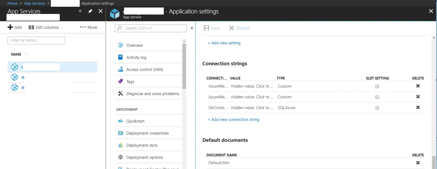Enable slot setting for first connection string
The height and width of the screenshot is (169, 437).
[377, 86]
